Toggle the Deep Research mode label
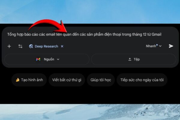 46,46
